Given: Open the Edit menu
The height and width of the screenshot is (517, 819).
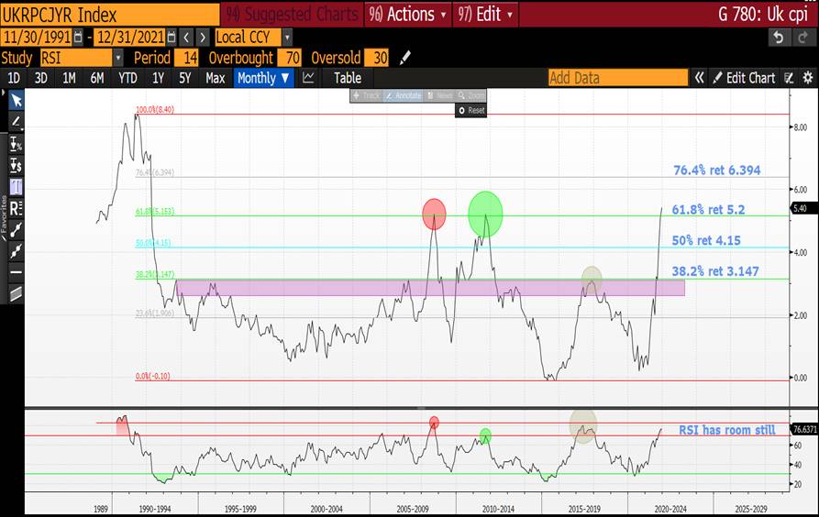Looking at the screenshot, I should tap(486, 15).
